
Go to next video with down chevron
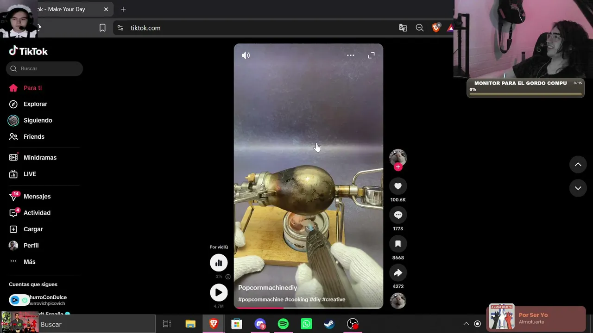(x=578, y=188)
